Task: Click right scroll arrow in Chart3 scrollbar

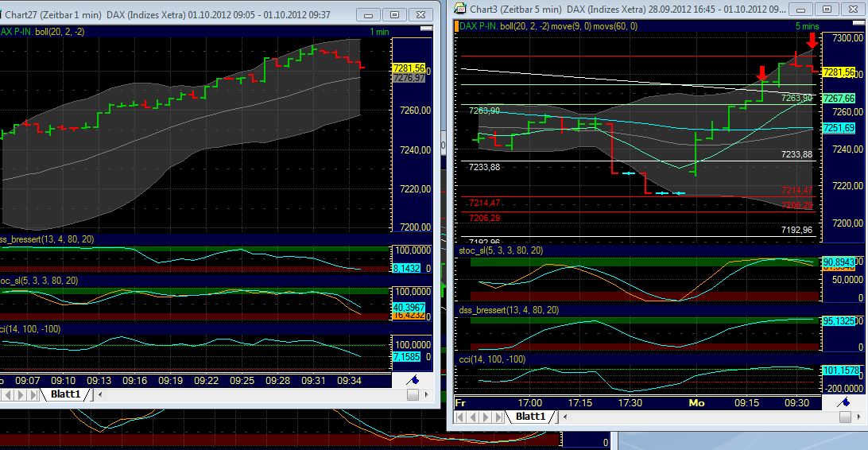Action: (x=858, y=417)
